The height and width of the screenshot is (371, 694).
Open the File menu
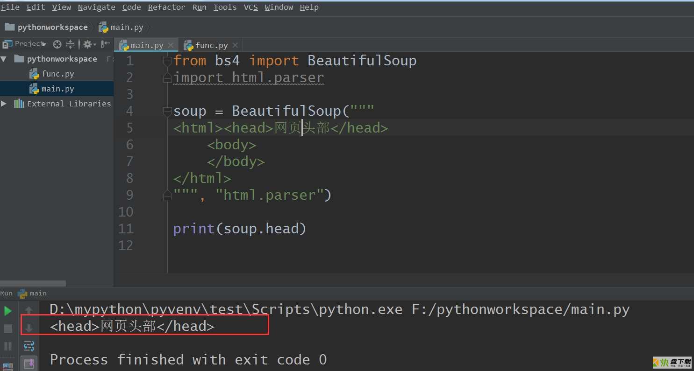pyautogui.click(x=10, y=7)
